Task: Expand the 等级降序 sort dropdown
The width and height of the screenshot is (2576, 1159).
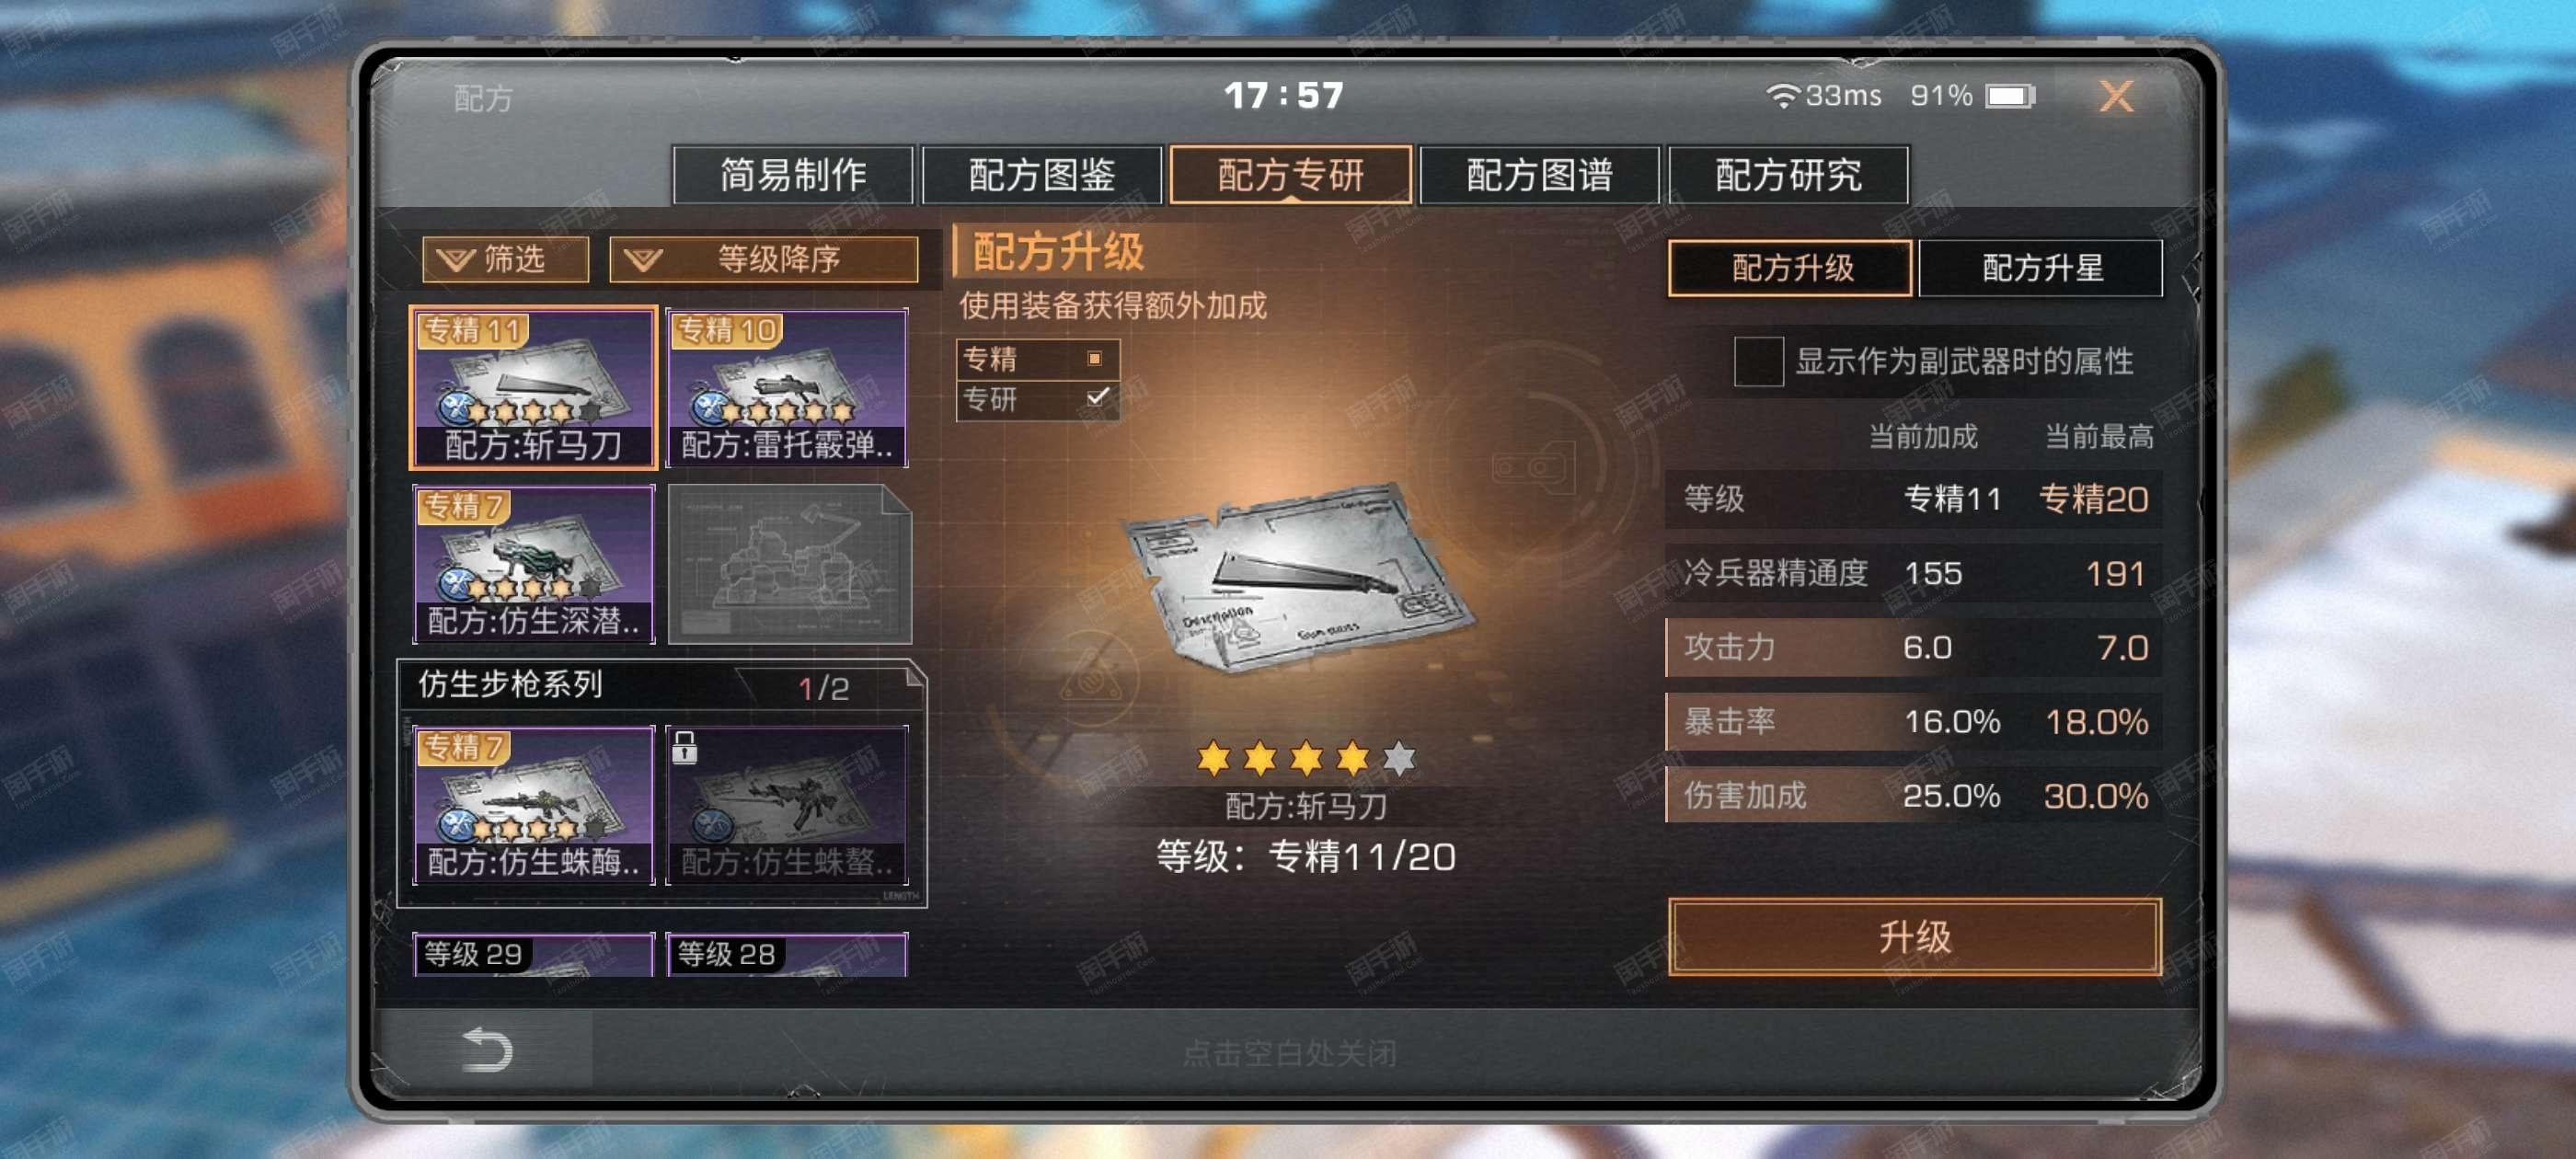Action: click(764, 260)
